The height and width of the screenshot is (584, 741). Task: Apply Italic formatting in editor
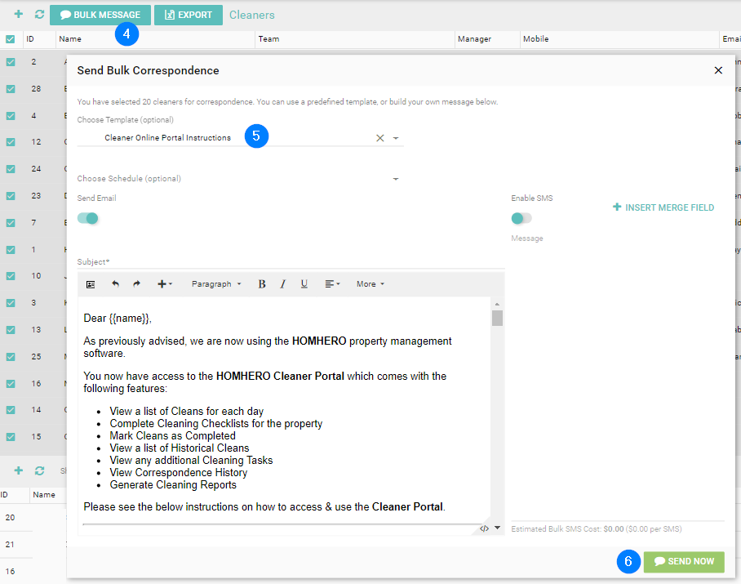[x=283, y=284]
